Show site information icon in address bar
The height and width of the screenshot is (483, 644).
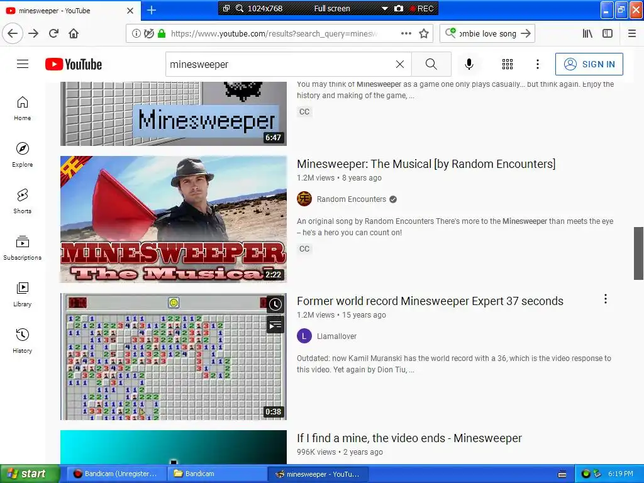click(136, 33)
